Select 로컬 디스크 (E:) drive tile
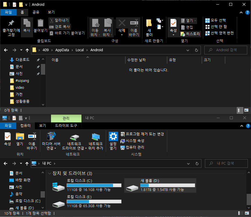The image size is (251, 217). point(87,201)
